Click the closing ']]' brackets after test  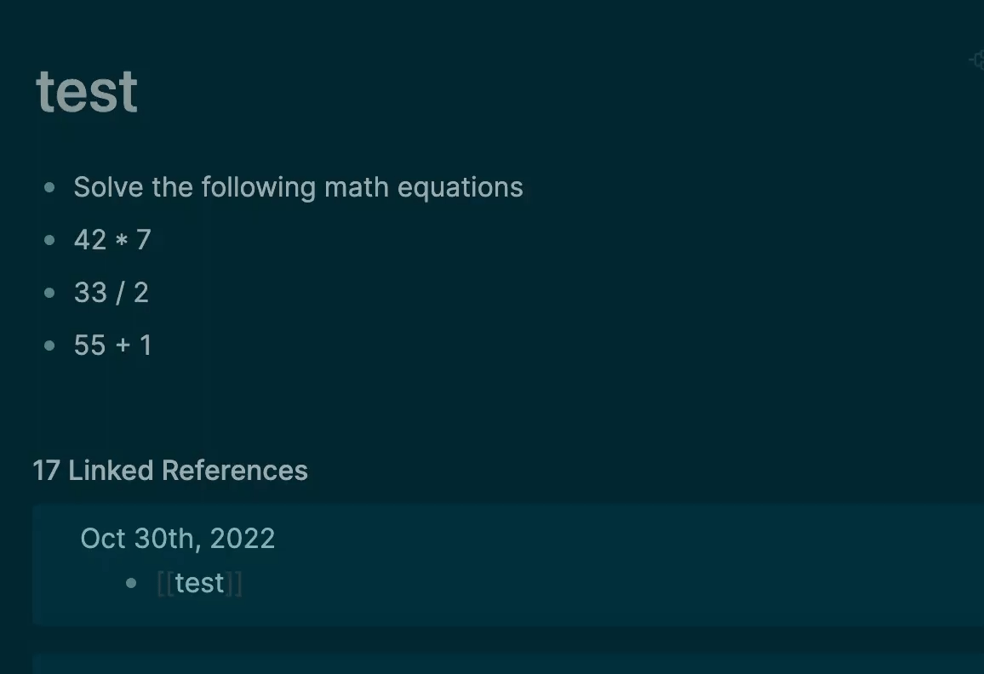coord(233,583)
